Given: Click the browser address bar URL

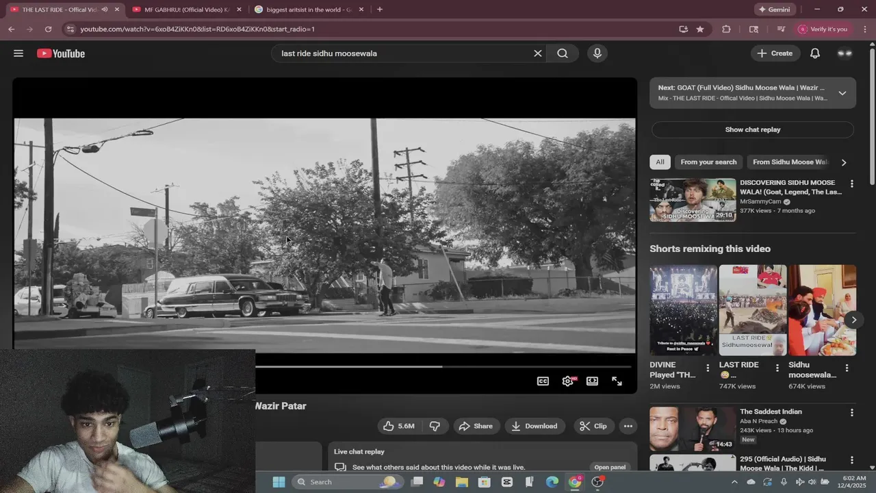Looking at the screenshot, I should [x=197, y=29].
